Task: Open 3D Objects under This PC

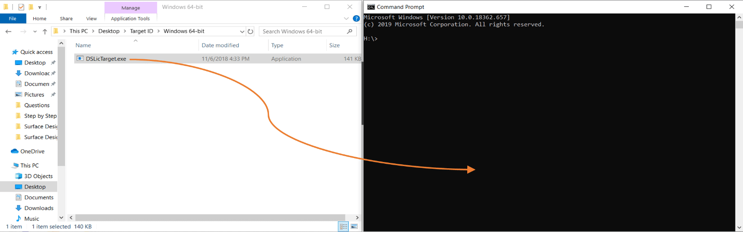Action: [x=38, y=176]
